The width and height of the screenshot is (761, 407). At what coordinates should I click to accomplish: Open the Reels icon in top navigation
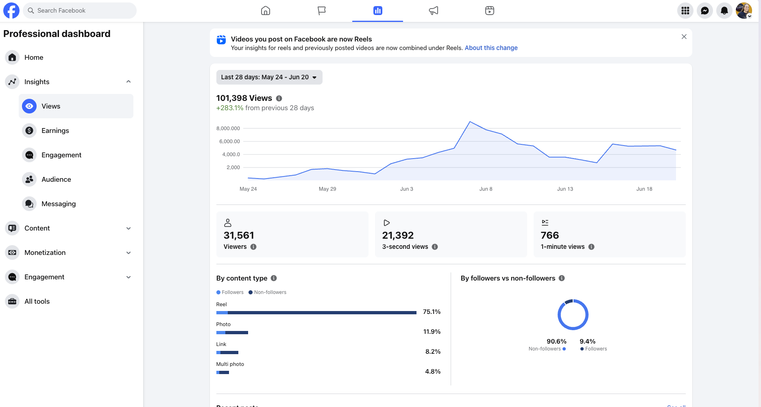point(490,11)
